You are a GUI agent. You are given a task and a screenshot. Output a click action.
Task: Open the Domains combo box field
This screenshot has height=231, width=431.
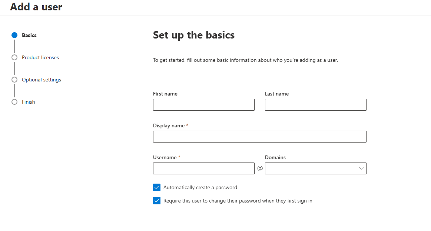point(311,168)
